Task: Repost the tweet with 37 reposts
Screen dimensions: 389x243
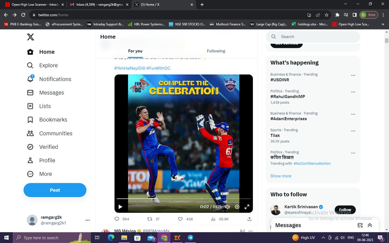Action: [153, 219]
